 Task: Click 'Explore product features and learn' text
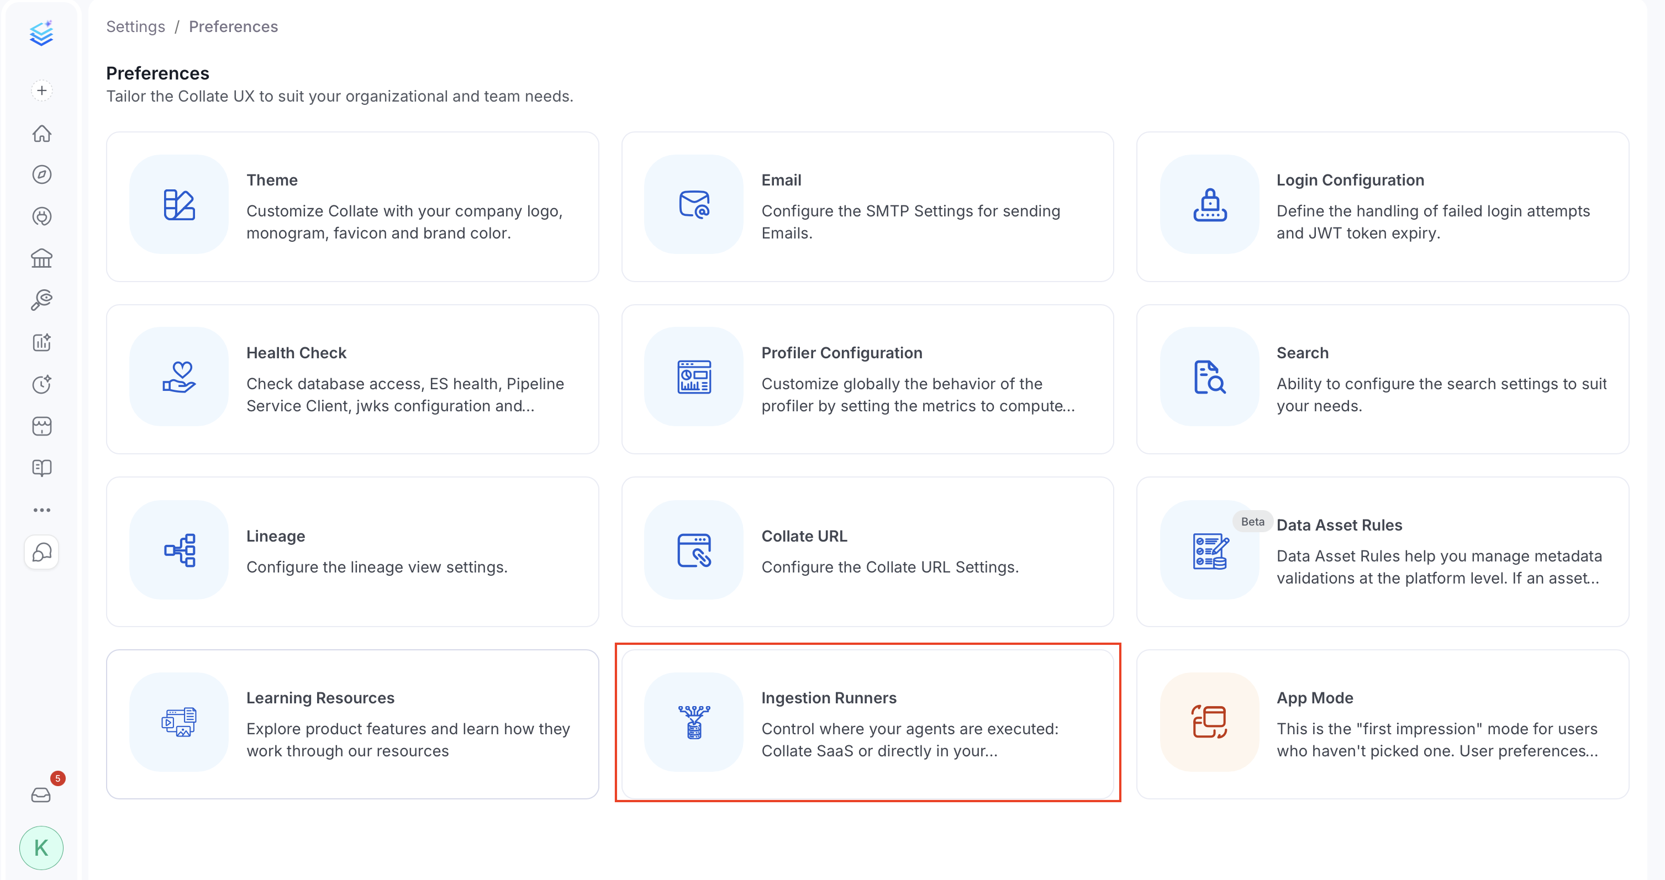pyautogui.click(x=408, y=740)
